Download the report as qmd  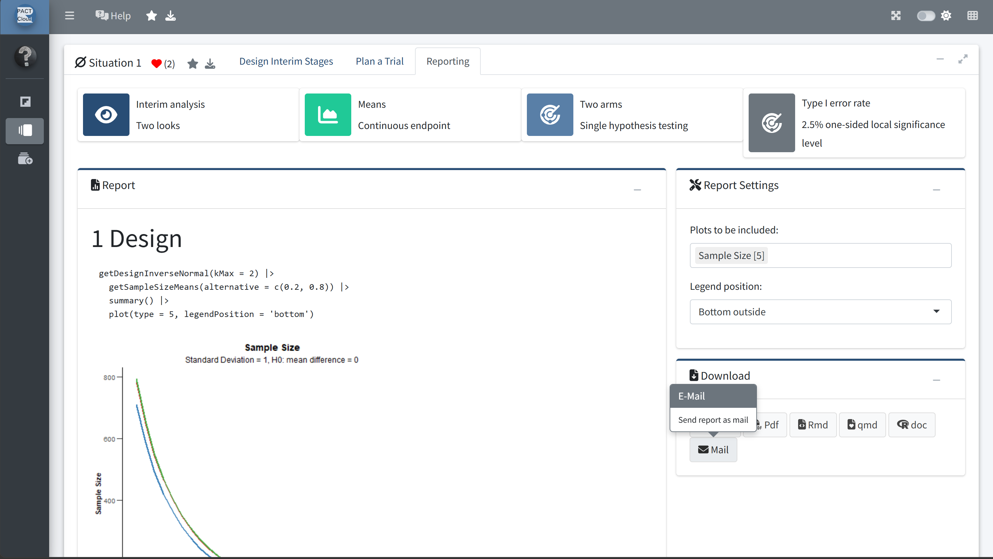[862, 425]
